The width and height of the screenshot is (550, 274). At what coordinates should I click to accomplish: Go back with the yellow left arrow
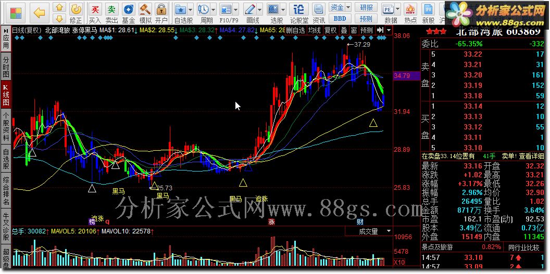(x=39, y=13)
